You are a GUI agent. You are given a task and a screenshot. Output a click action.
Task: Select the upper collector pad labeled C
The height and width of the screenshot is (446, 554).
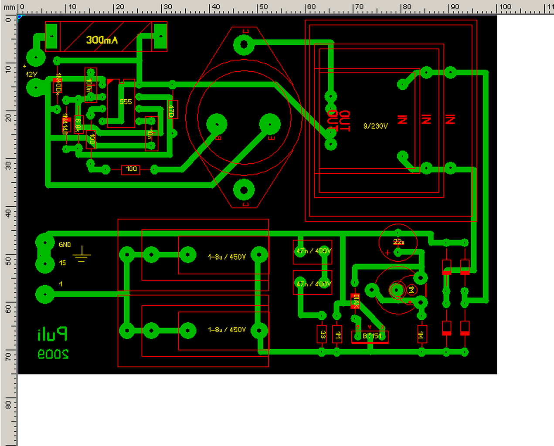[x=244, y=44]
